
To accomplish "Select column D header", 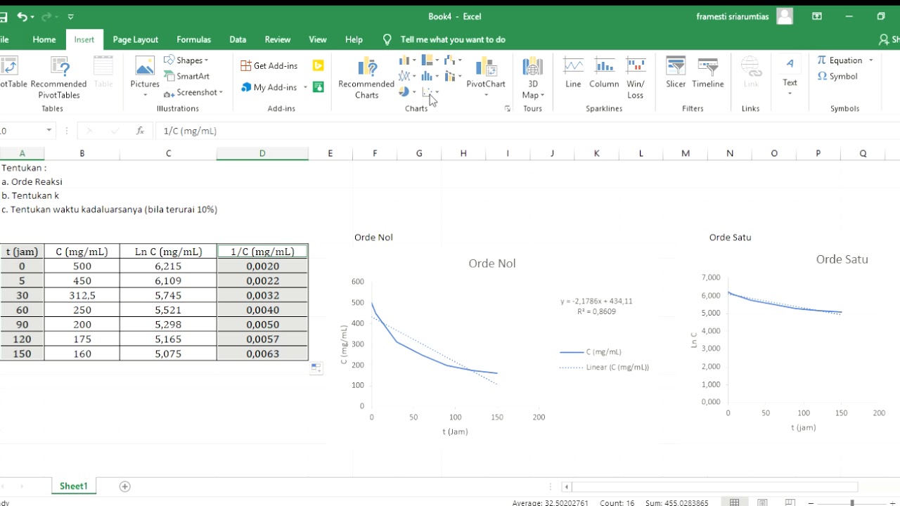I will point(262,153).
